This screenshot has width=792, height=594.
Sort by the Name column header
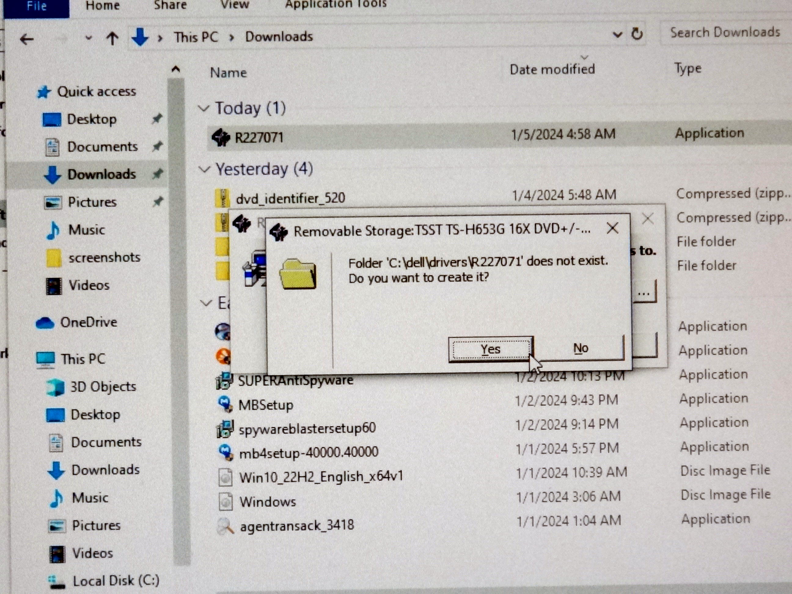229,73
